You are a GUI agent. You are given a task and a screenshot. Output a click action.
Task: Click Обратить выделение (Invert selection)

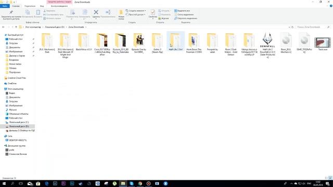[186, 19]
